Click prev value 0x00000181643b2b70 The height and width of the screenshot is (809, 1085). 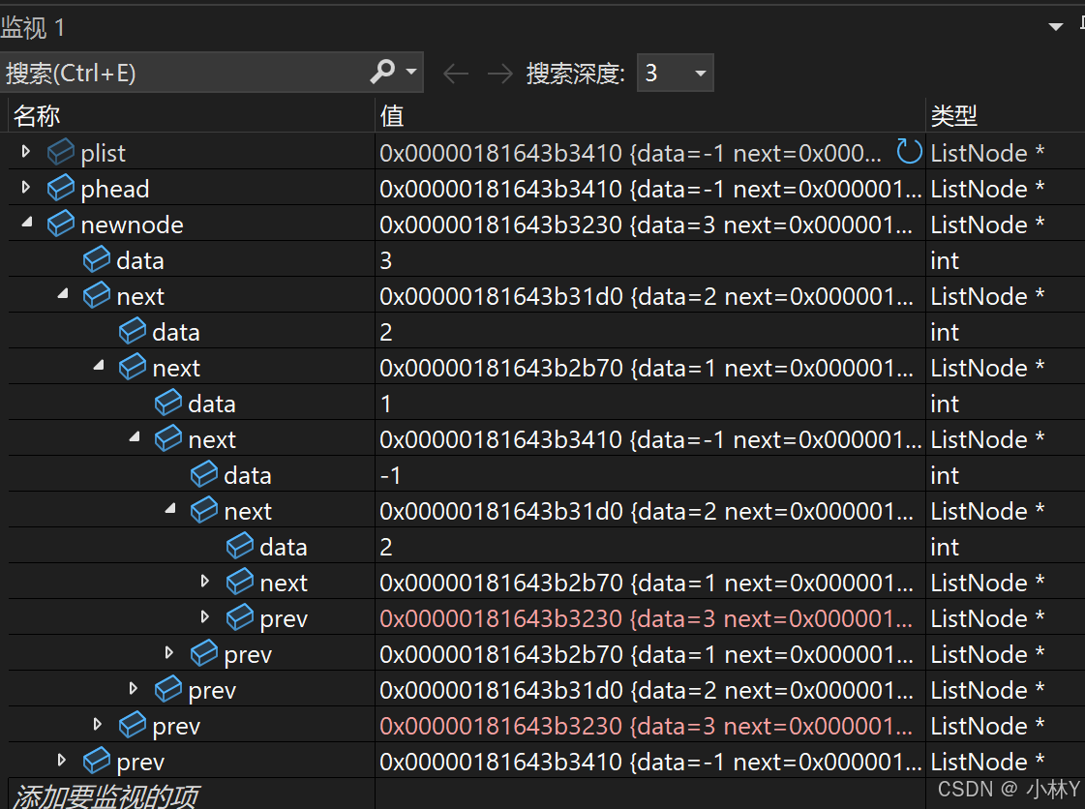[x=647, y=655]
